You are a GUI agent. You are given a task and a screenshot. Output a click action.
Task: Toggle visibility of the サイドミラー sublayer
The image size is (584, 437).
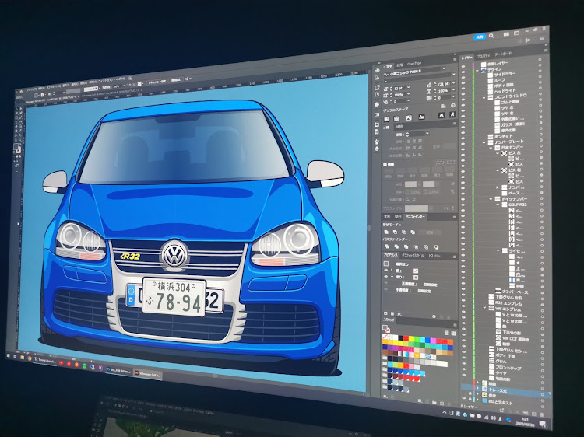463,77
